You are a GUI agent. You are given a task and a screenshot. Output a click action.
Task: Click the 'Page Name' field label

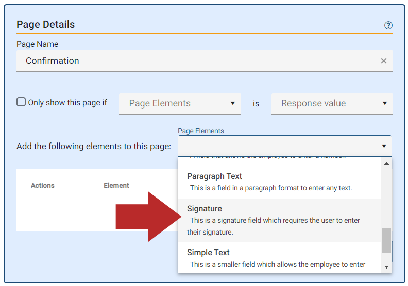(x=38, y=44)
